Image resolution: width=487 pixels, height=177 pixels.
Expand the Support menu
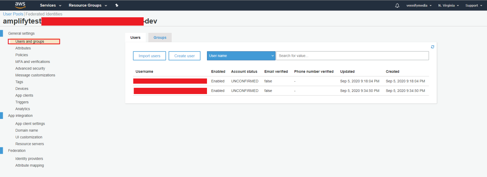[x=474, y=6]
